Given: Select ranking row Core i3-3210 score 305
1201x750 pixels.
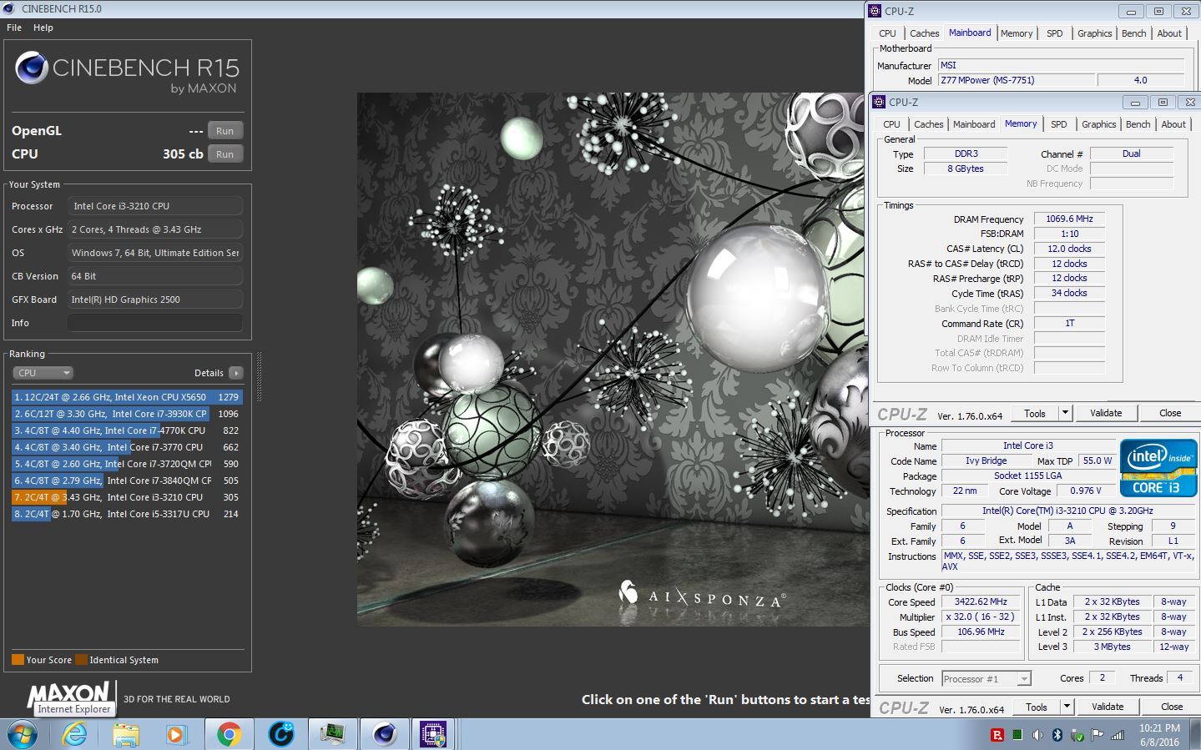Looking at the screenshot, I should tap(127, 497).
